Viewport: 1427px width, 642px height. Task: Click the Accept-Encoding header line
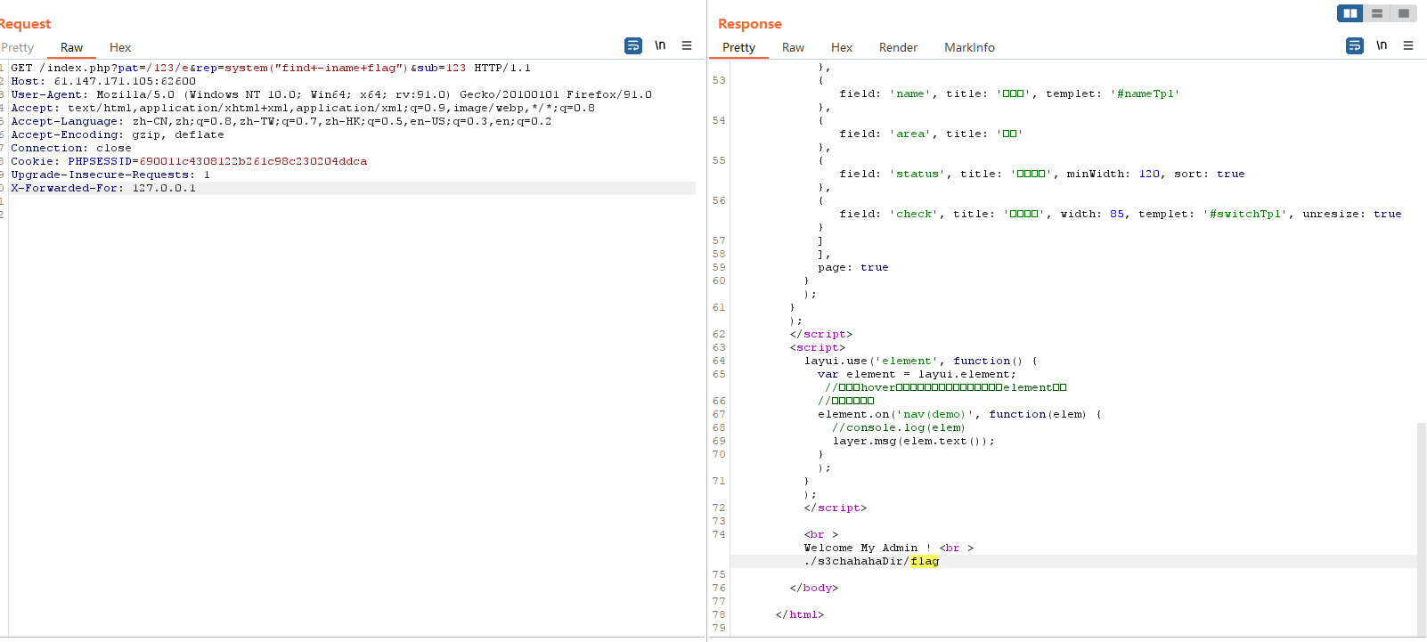(x=118, y=134)
